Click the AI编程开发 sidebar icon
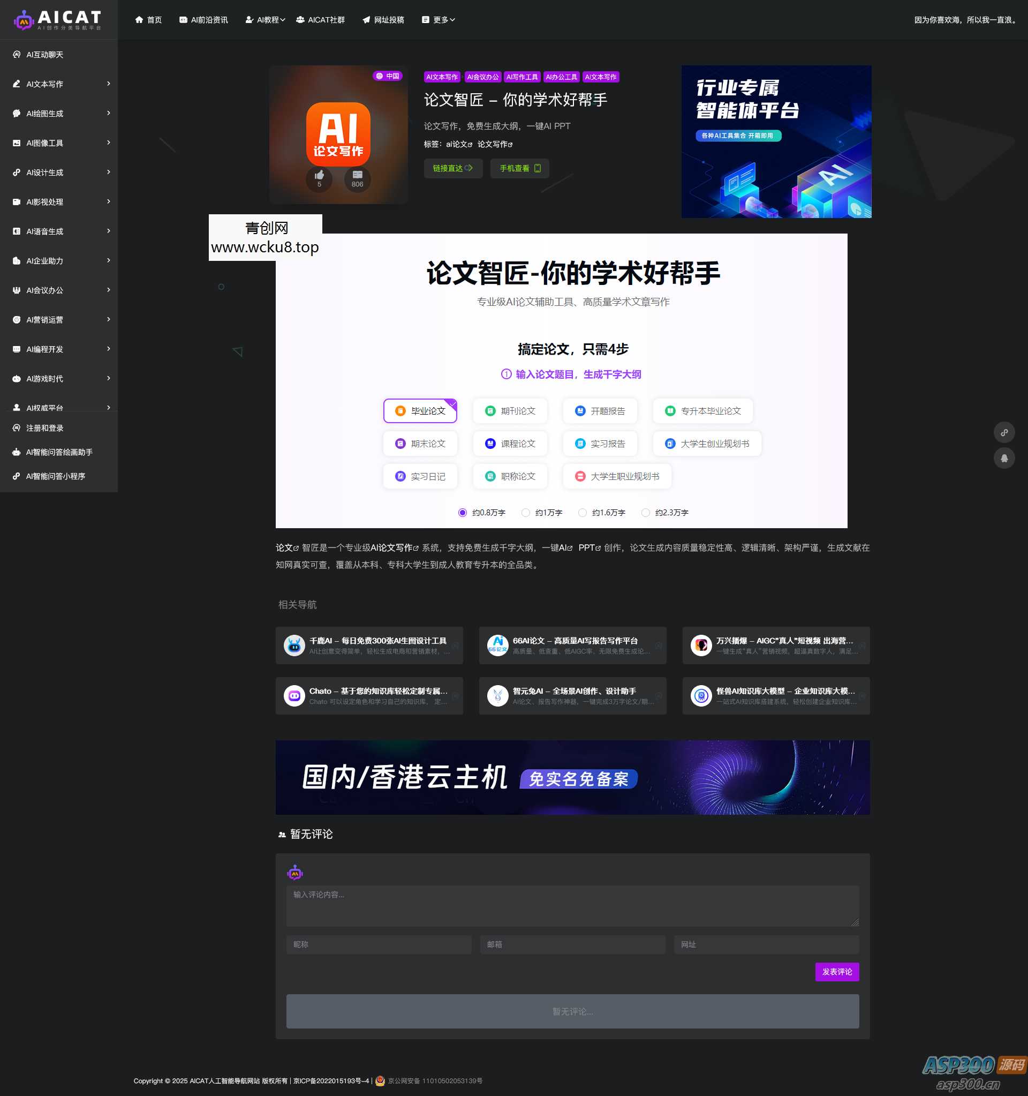This screenshot has height=1096, width=1028. coord(16,349)
